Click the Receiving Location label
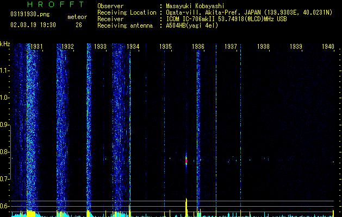This screenshot has width=342, height=217. click(x=127, y=12)
